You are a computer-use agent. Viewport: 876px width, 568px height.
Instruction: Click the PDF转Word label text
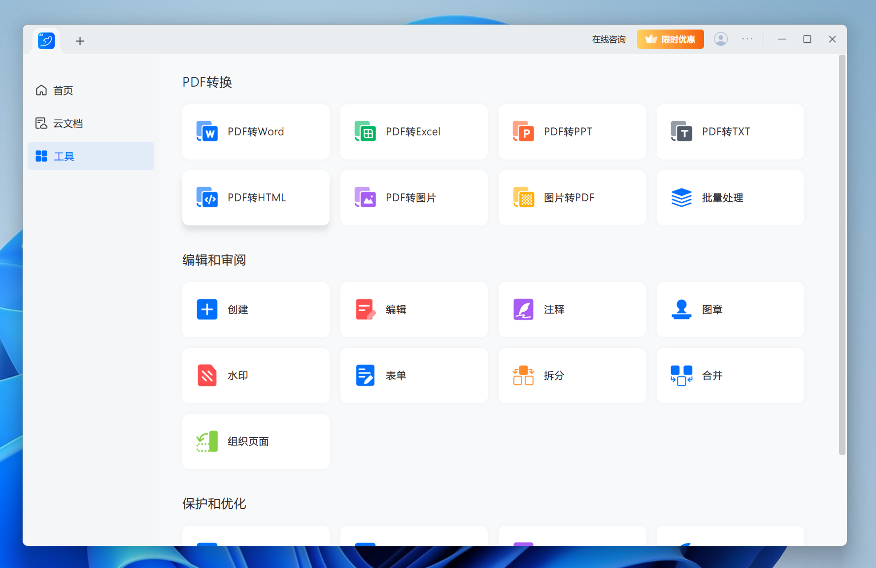(256, 131)
